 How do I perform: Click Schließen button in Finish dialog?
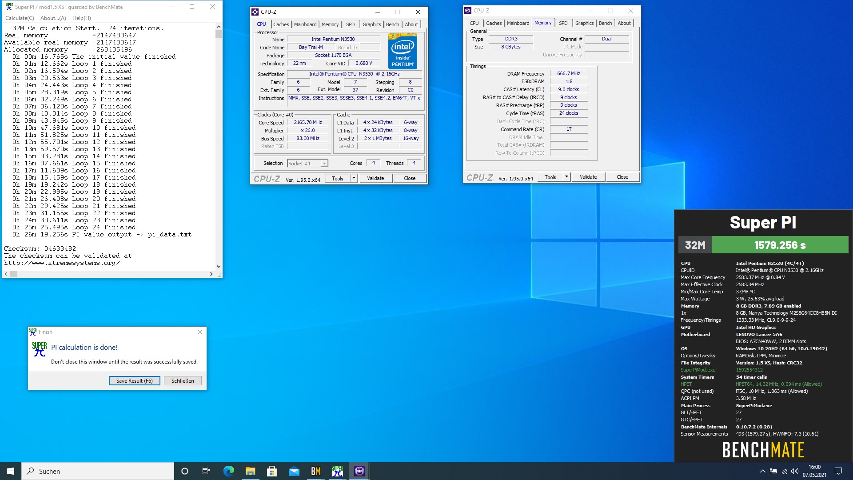[183, 381]
